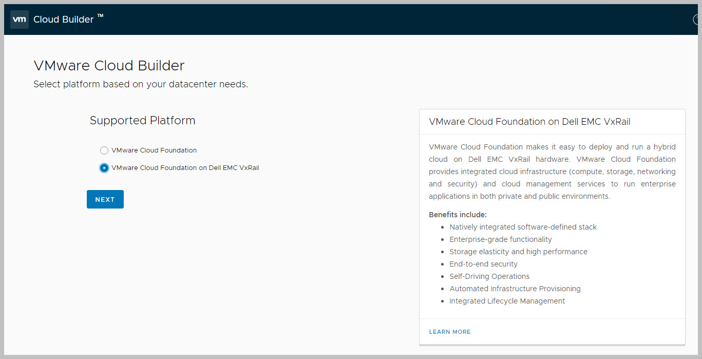Click "Integrated Lifecycle Management" bullet item

(507, 301)
